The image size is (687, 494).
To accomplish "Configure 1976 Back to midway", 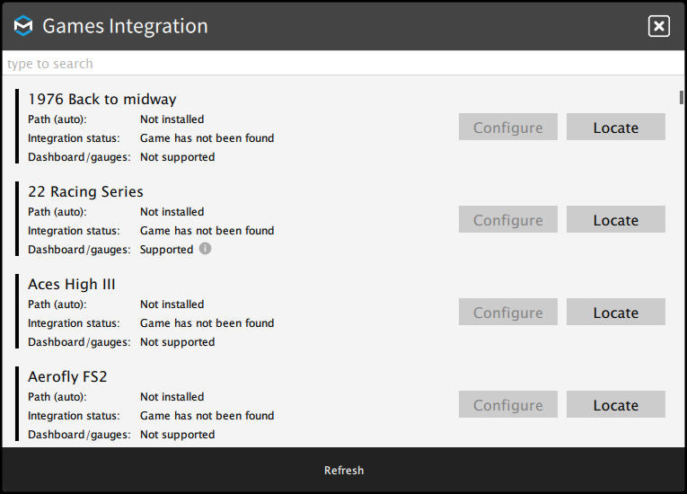I will click(x=507, y=128).
